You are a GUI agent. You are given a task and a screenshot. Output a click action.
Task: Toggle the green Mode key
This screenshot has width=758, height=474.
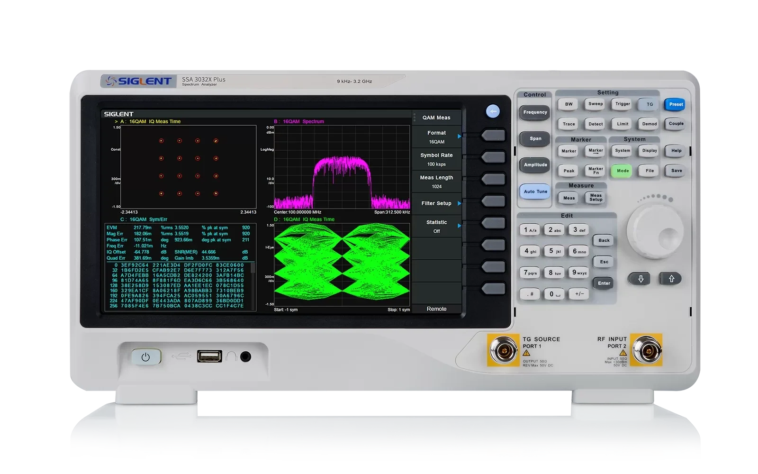(x=623, y=171)
